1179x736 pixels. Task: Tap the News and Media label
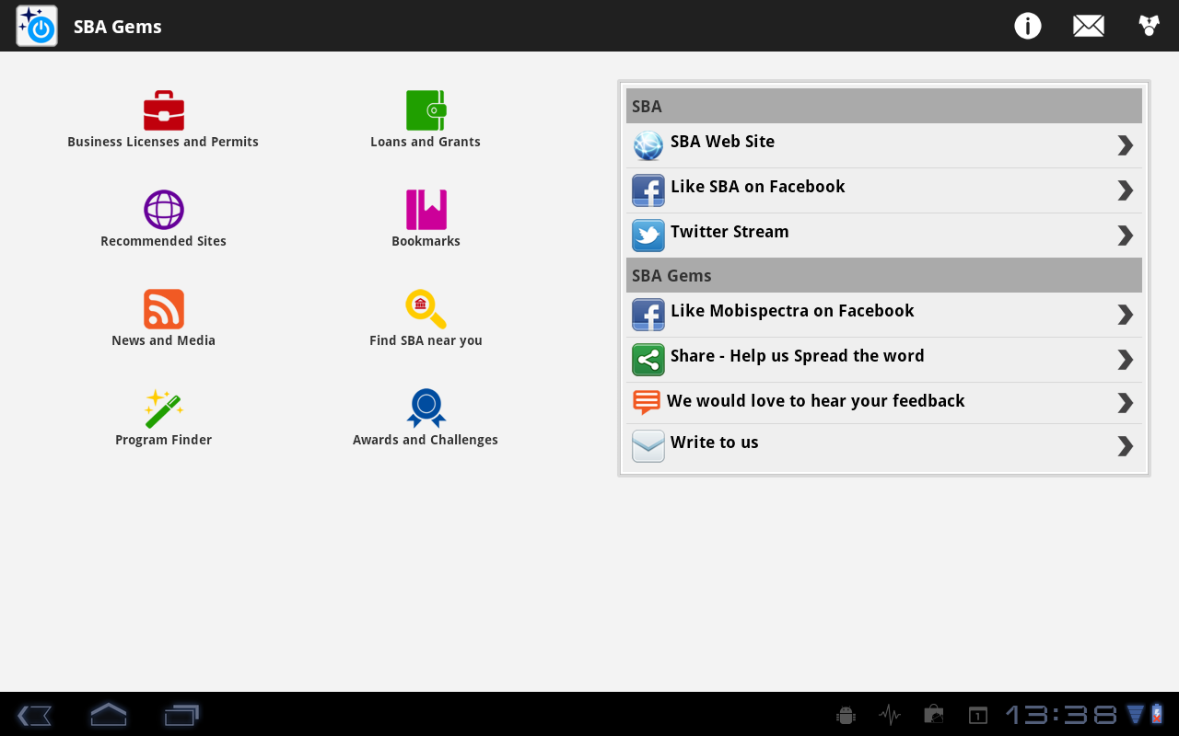(x=163, y=340)
